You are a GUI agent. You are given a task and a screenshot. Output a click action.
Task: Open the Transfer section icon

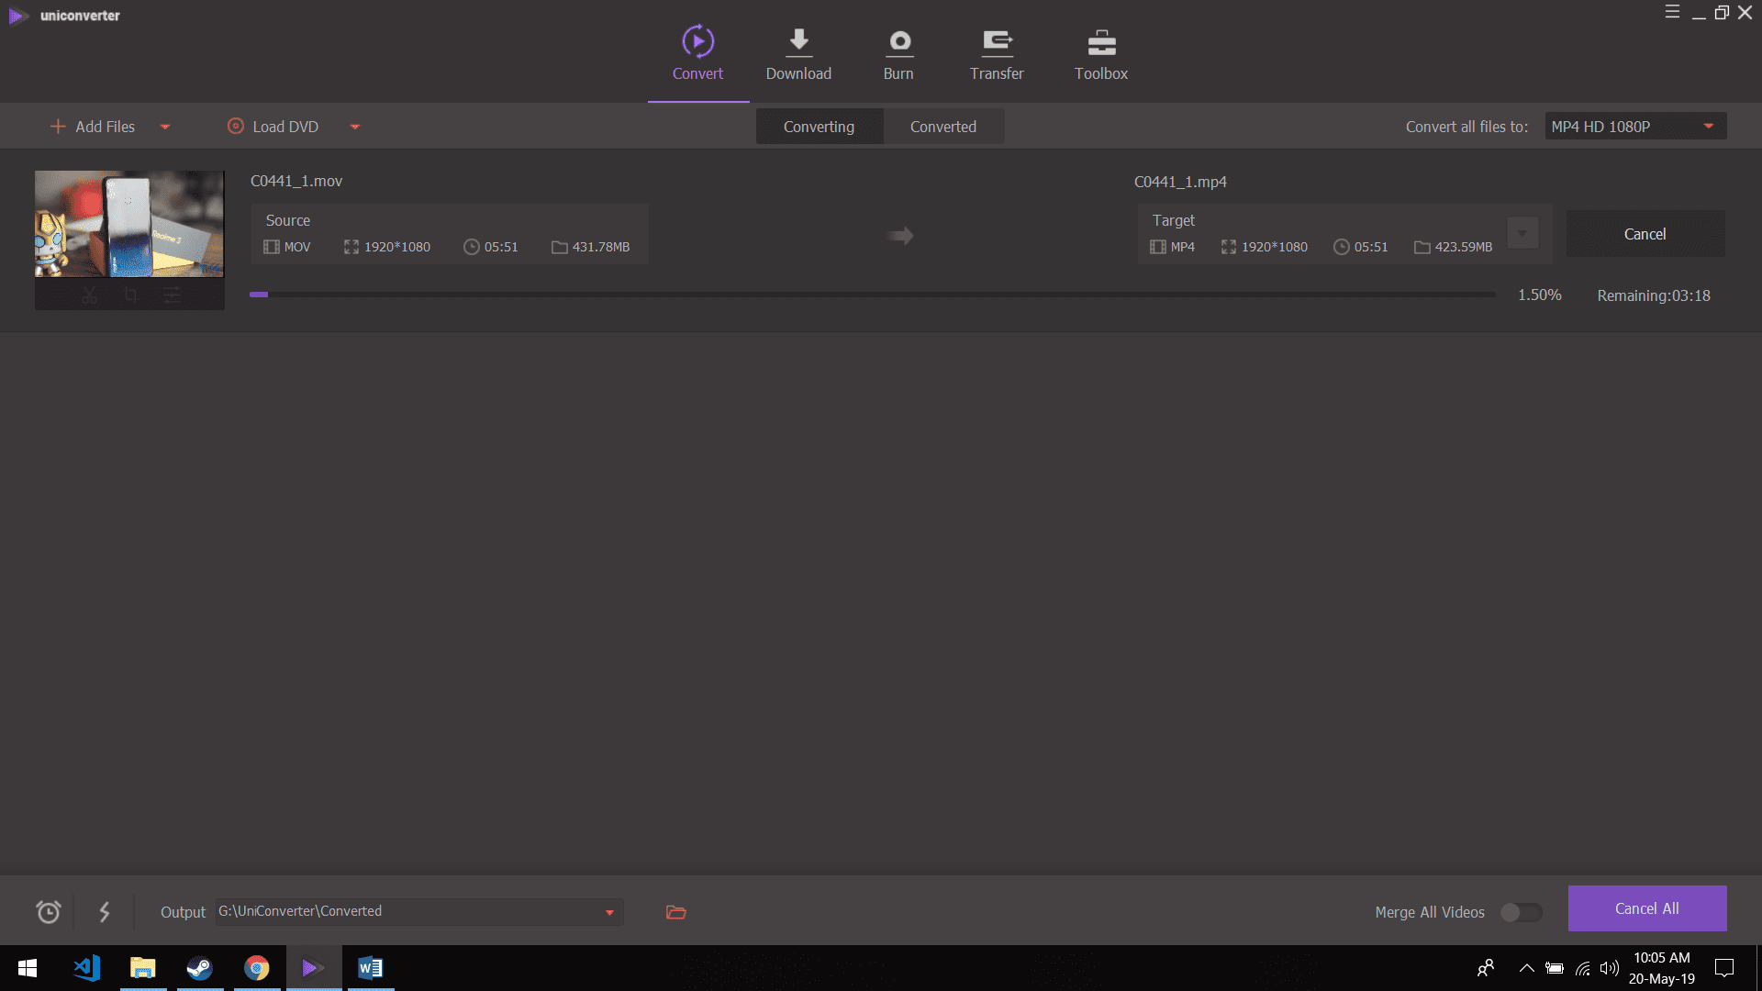[997, 42]
